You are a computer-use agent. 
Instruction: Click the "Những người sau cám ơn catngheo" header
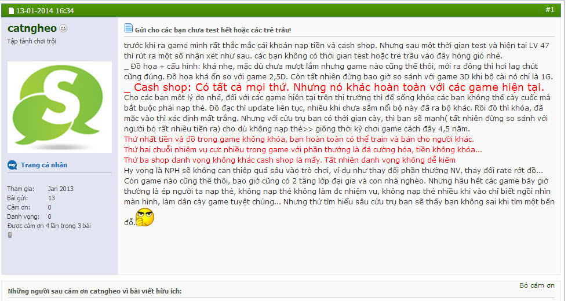coord(95,291)
